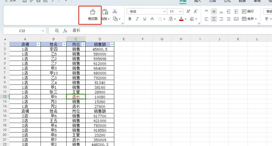Click the currency ¥ format icon
The width and height of the screenshot is (272, 146).
pyautogui.click(x=267, y=19)
